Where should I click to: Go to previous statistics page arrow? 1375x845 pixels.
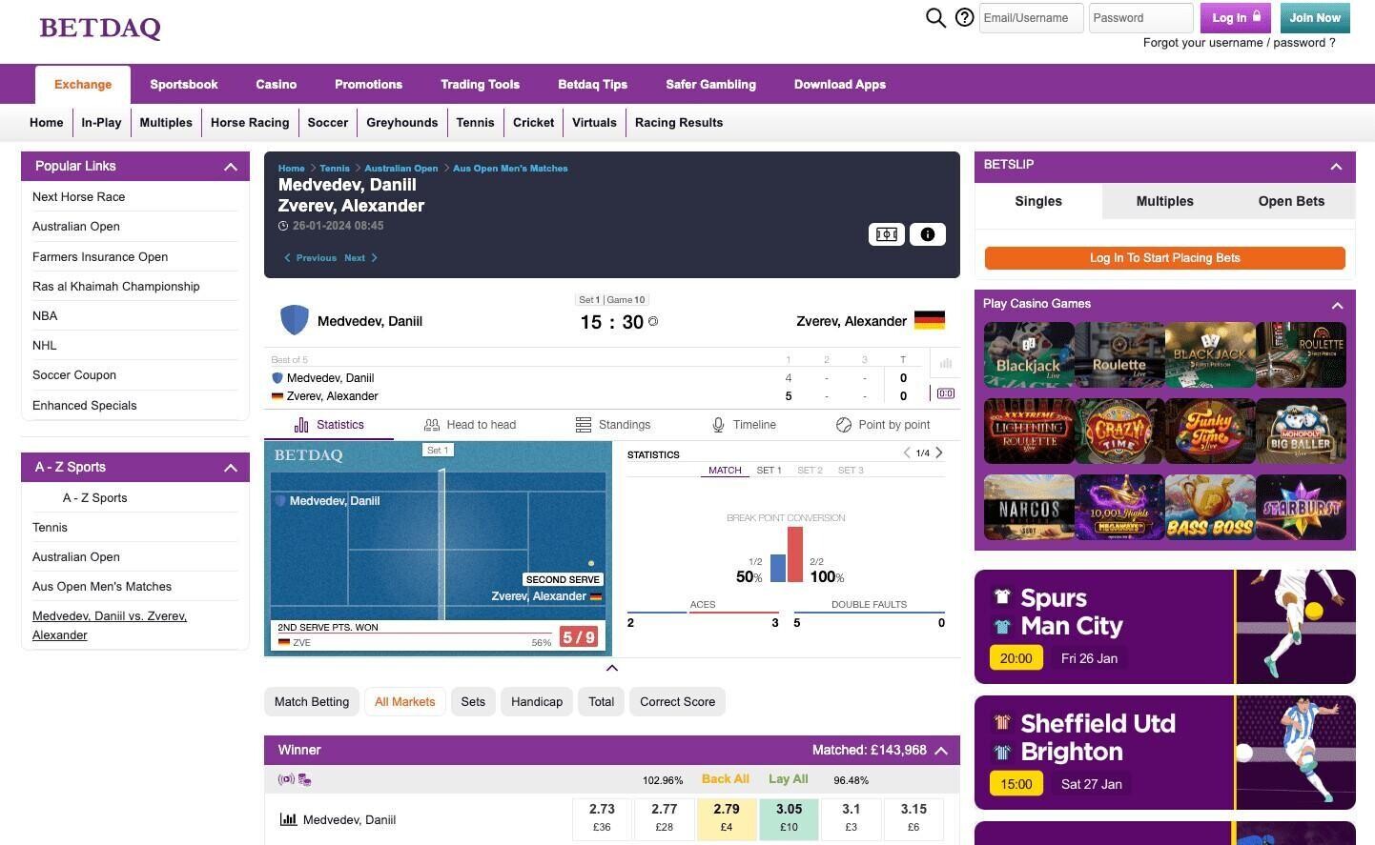tap(906, 453)
